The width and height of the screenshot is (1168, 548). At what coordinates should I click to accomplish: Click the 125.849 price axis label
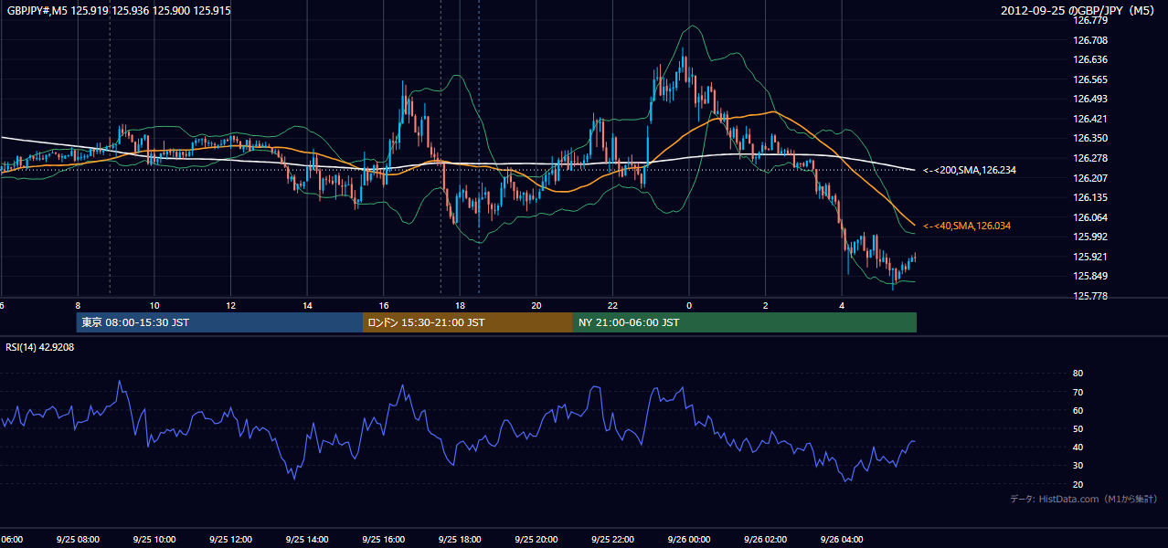[1088, 276]
